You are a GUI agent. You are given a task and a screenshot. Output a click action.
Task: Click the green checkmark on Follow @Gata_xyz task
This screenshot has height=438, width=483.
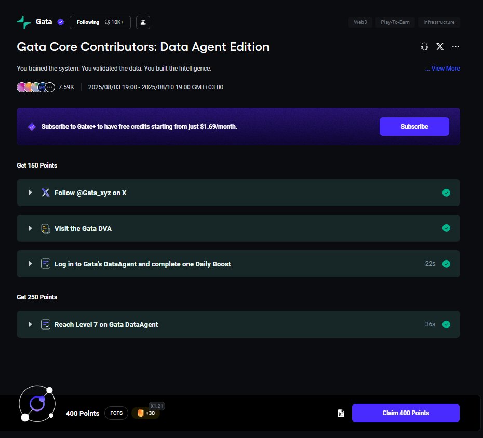(x=446, y=193)
